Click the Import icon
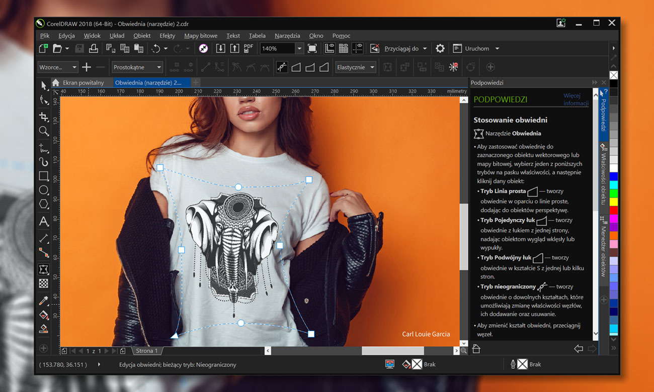This screenshot has height=392, width=654. [220, 48]
